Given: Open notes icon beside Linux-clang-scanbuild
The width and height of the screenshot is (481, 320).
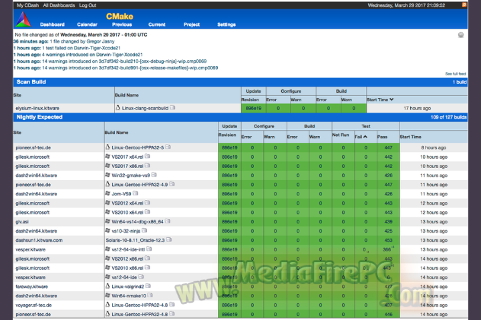Looking at the screenshot, I should (x=173, y=108).
